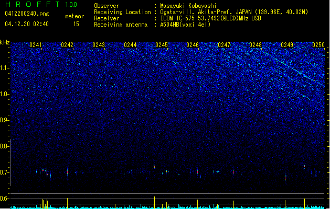Click the 0.6 kHz axis label
The height and width of the screenshot is (209, 330).
coord(4,199)
